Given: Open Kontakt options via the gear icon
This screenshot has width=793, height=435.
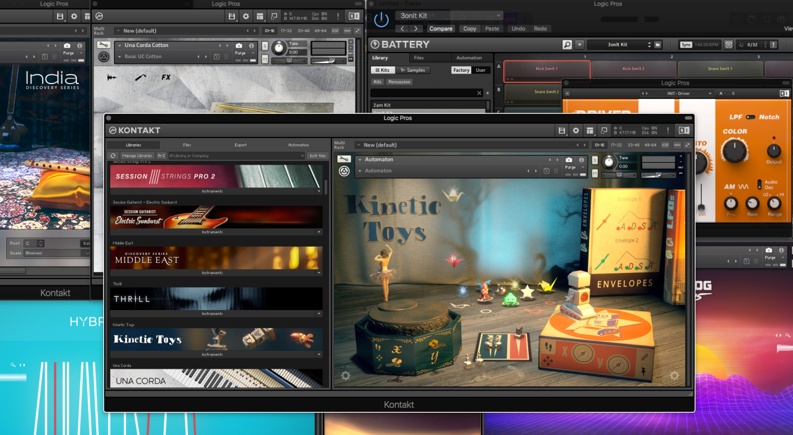Looking at the screenshot, I should tap(577, 131).
